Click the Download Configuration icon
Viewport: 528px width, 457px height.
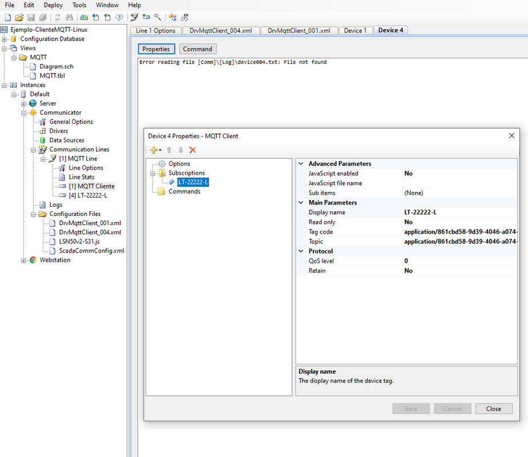click(x=96, y=17)
